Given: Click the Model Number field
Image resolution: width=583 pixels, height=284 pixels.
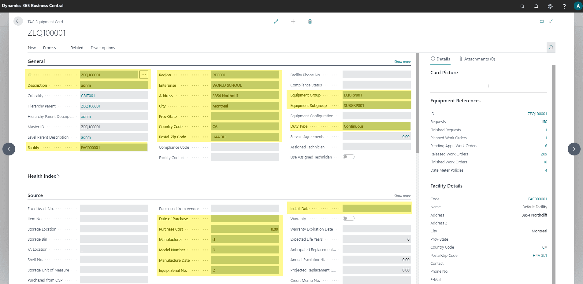Looking at the screenshot, I should click(x=245, y=250).
